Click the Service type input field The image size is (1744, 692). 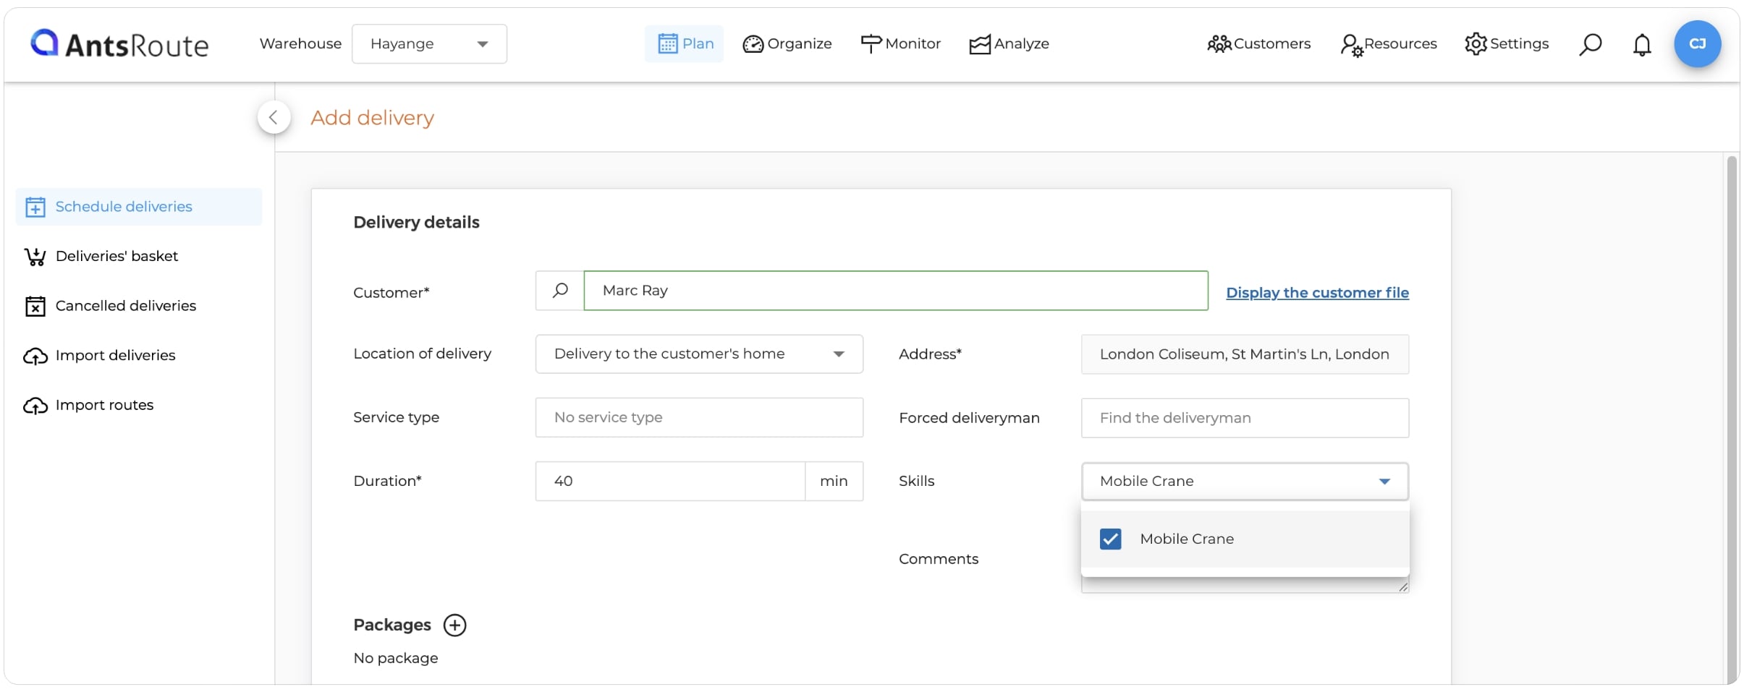pos(699,417)
